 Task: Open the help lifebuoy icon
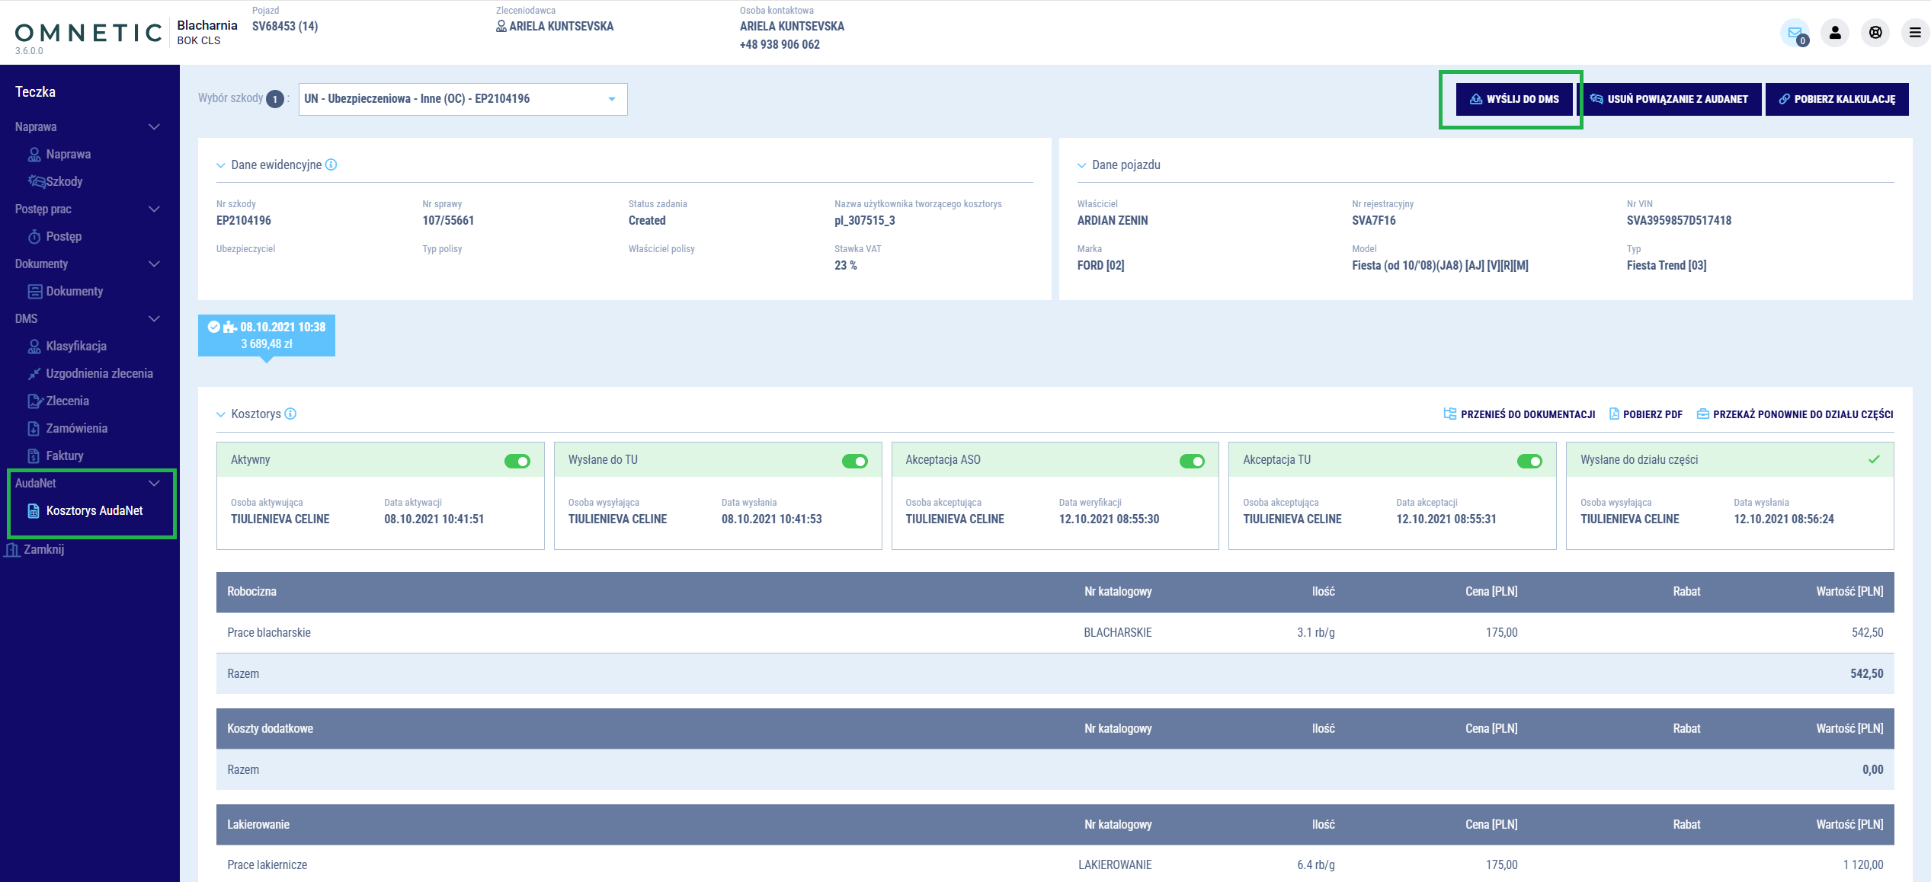point(1875,33)
